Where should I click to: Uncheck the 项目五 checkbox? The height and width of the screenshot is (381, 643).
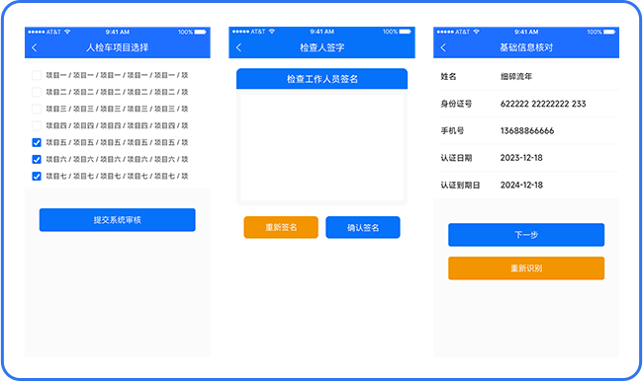(x=37, y=142)
